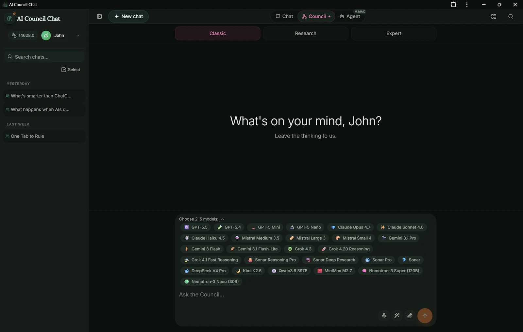Open chat "What's smarter than ChatG..."
Screen dimensions: 523x332
44,96
